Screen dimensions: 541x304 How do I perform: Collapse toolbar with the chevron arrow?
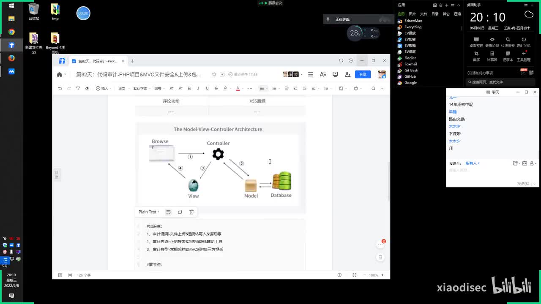pyautogui.click(x=383, y=88)
